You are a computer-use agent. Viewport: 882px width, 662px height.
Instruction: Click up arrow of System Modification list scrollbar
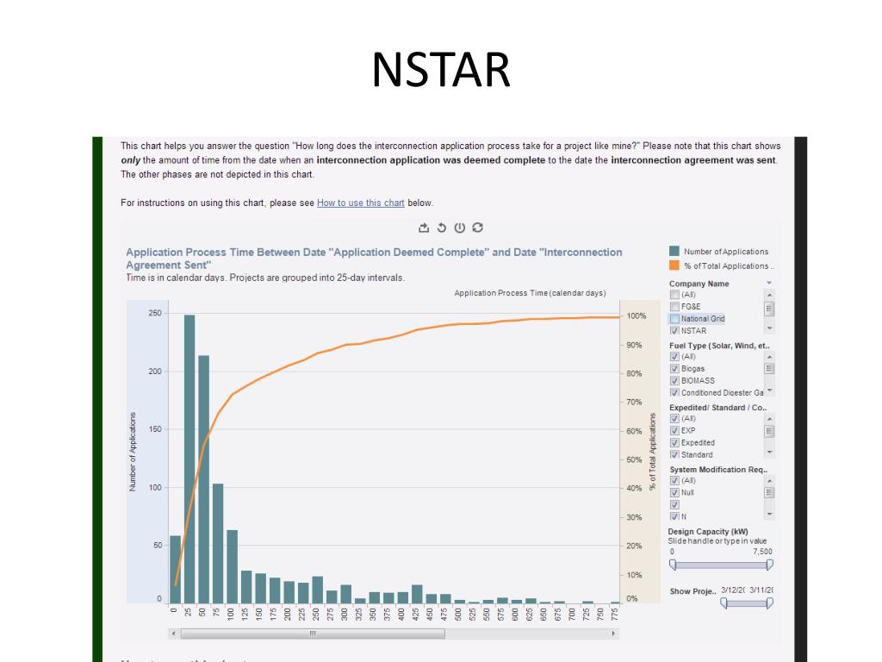[x=769, y=480]
